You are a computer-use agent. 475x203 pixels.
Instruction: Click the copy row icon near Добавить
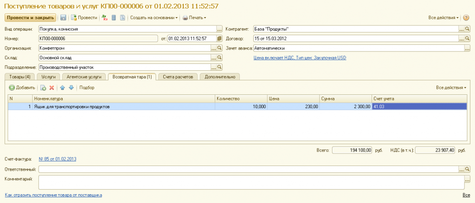pyautogui.click(x=43, y=87)
